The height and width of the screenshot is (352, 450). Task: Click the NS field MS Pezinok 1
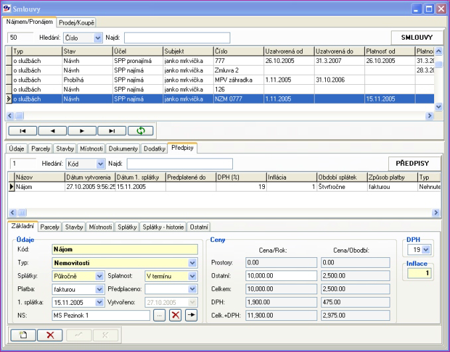click(x=101, y=316)
